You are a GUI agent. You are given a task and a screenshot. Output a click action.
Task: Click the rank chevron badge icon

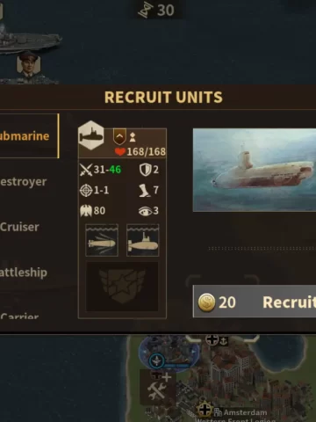point(119,136)
